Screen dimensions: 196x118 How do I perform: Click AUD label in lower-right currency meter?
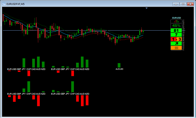(x=82, y=94)
